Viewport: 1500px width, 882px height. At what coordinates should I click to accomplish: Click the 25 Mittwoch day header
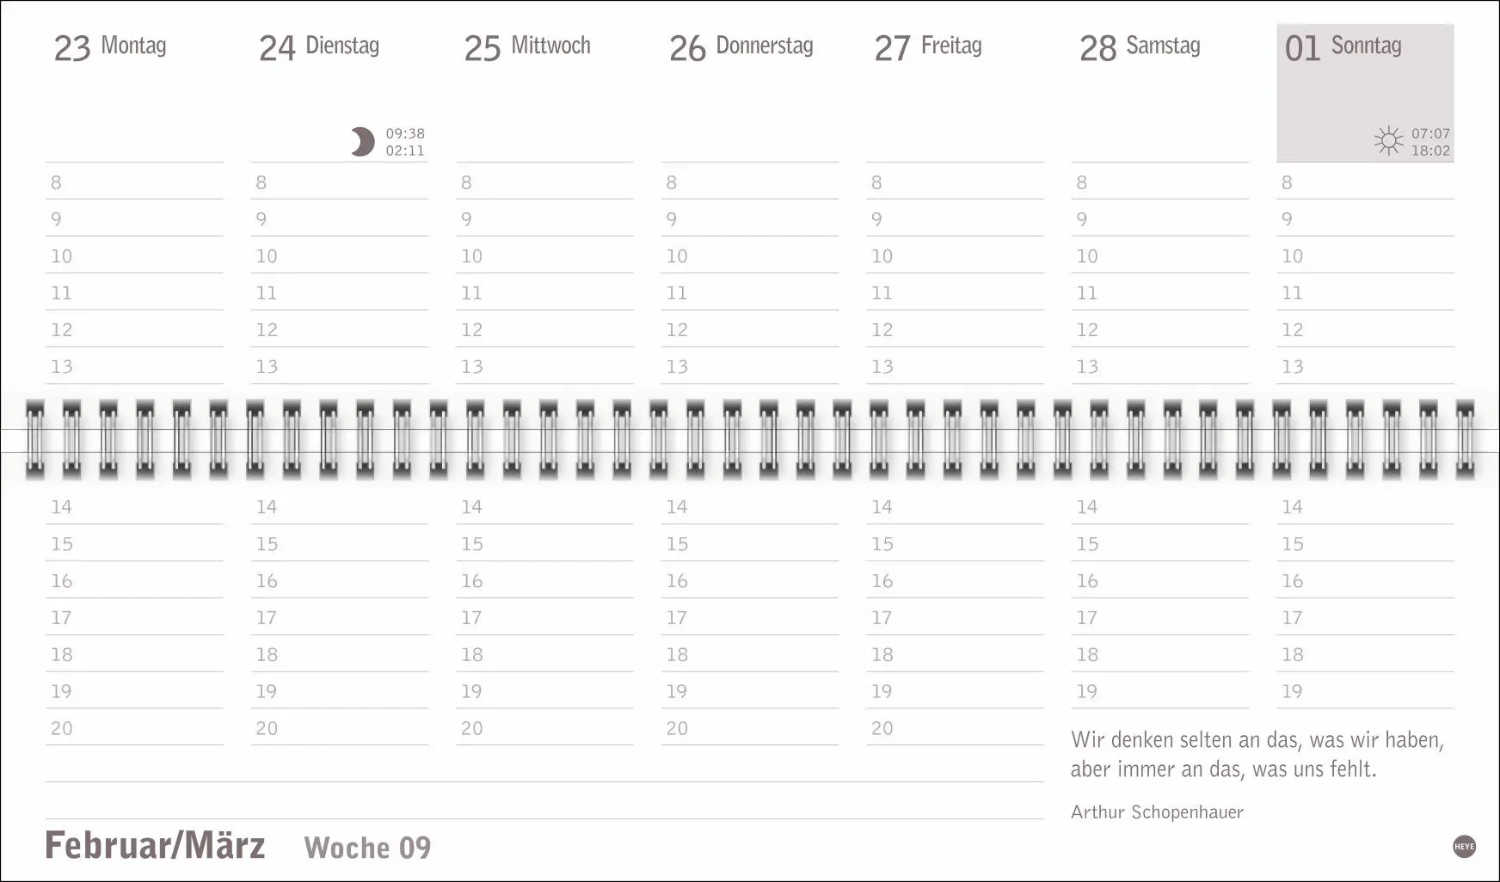[x=527, y=47]
